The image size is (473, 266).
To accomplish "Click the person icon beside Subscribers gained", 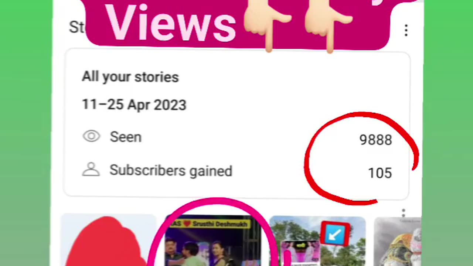I will coord(91,170).
